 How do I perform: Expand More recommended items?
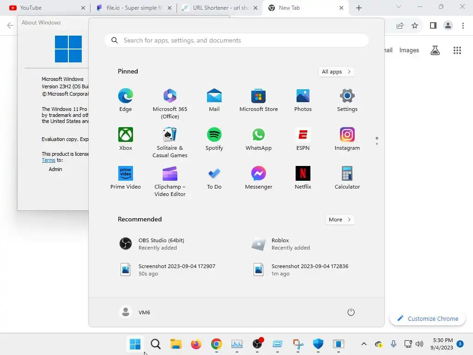tap(340, 220)
